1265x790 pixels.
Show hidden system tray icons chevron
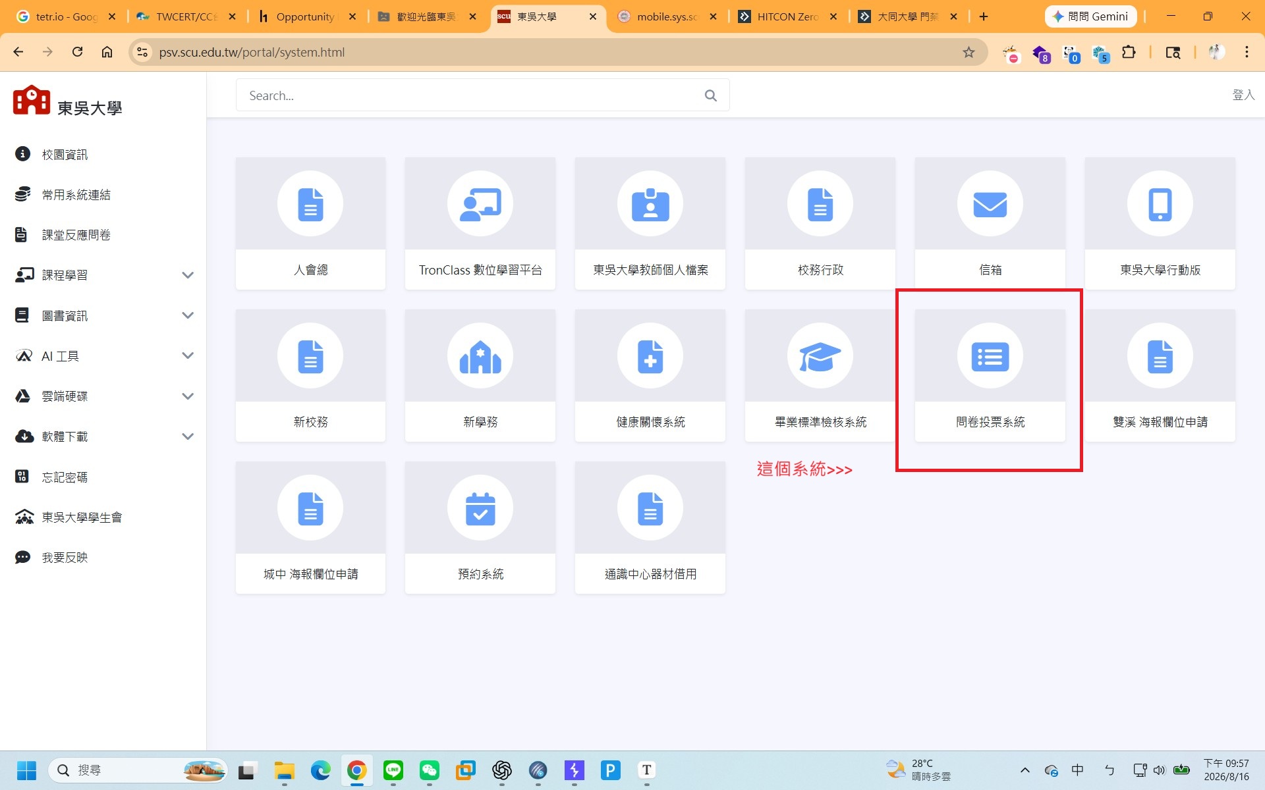[x=1025, y=770]
